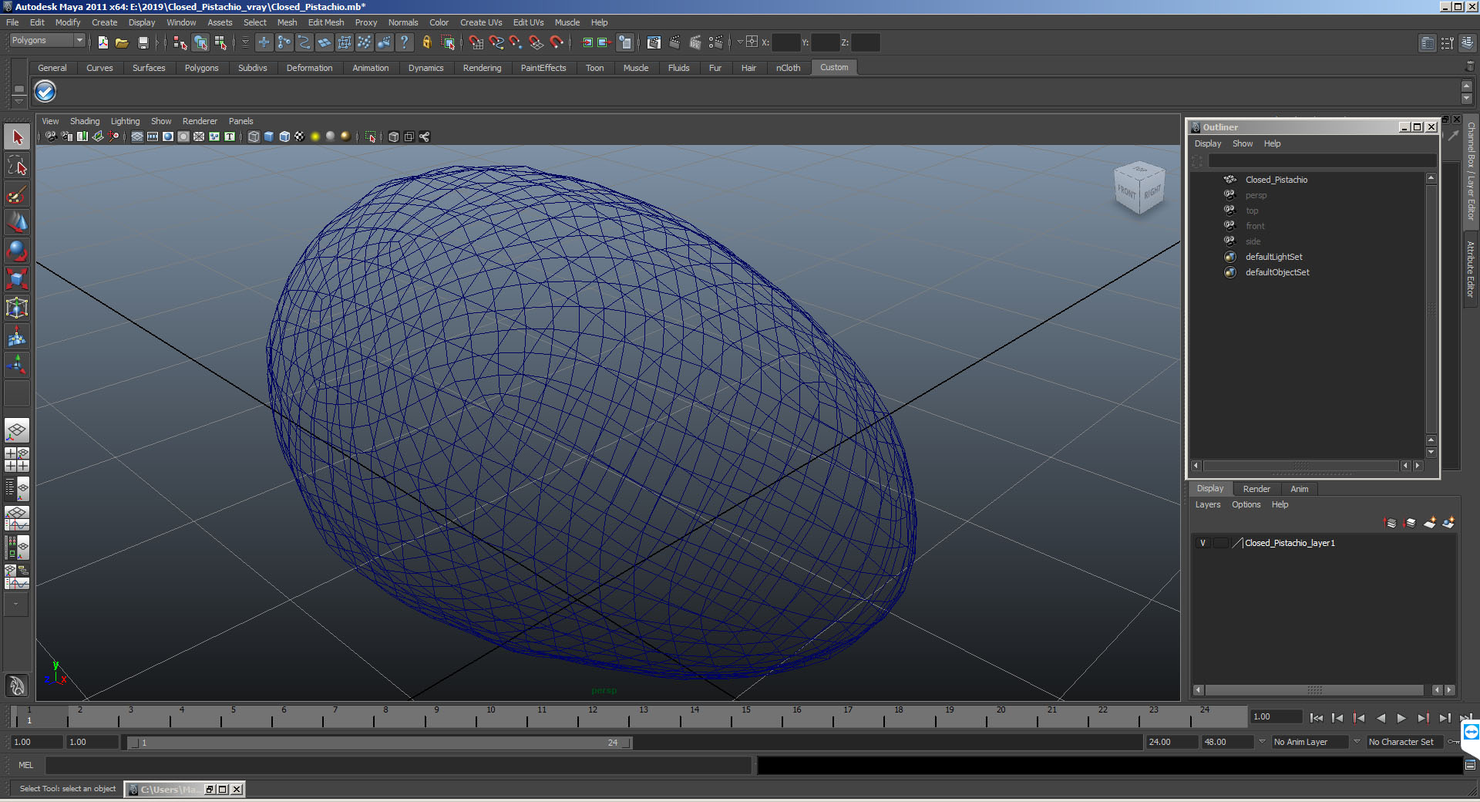Toggle visibility V of Closed_Pistachio_layer1

[1202, 543]
